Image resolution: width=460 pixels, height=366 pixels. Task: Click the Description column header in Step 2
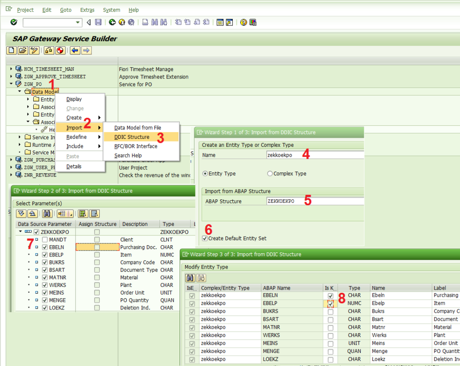pos(139,224)
